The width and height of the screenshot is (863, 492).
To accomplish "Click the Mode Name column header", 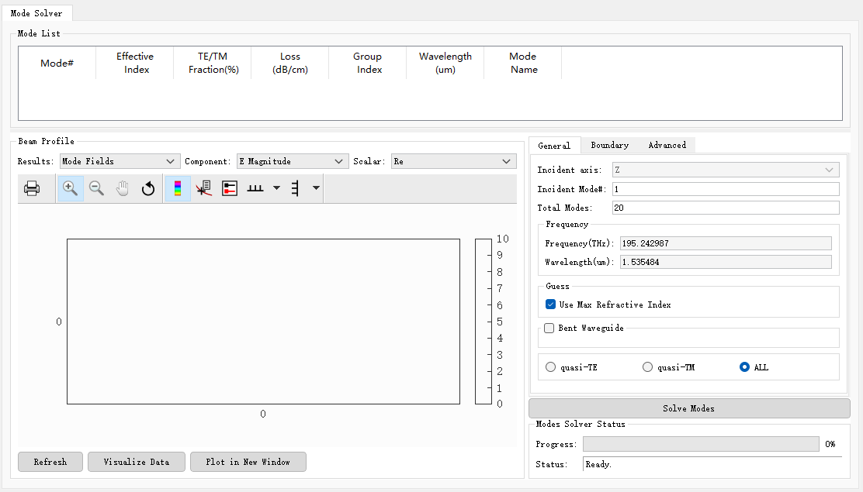I will tap(523, 64).
